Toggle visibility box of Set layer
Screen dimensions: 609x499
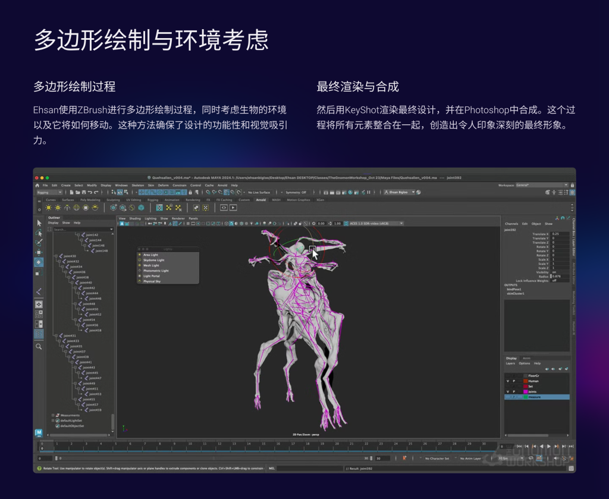(x=508, y=387)
